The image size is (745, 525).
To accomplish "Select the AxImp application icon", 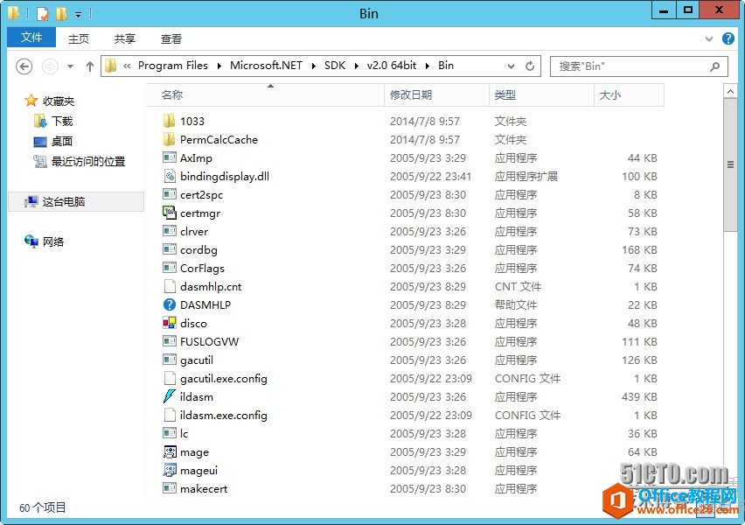I will click(x=169, y=157).
